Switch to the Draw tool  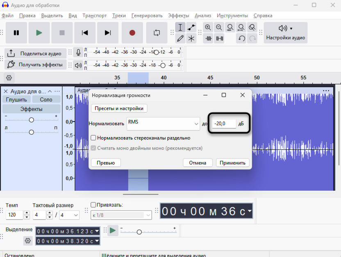(x=180, y=39)
